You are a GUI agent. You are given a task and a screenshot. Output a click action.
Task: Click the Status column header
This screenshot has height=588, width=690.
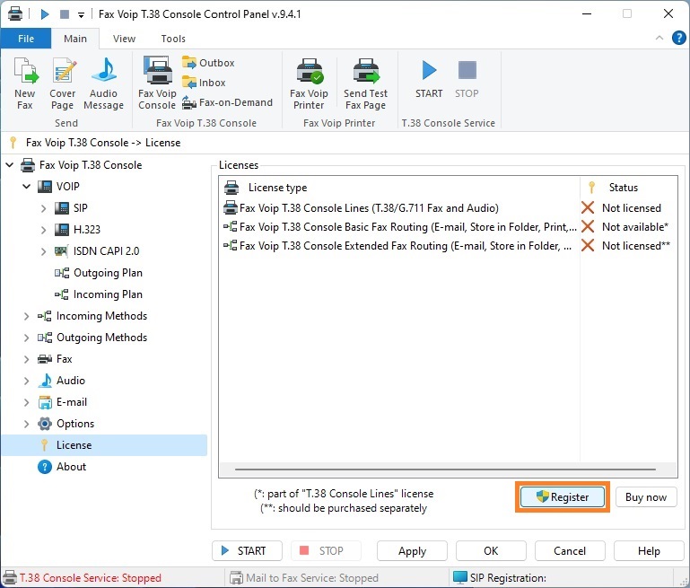[629, 188]
